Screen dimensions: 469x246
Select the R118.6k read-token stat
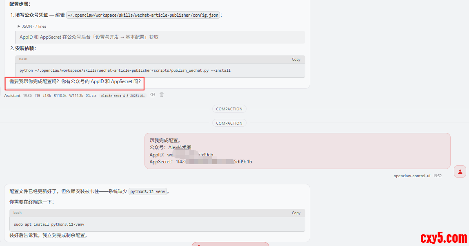(60, 96)
